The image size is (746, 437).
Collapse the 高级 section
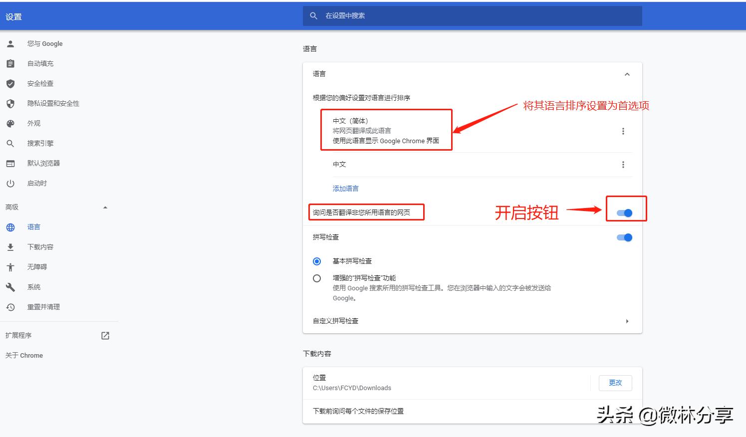(x=105, y=207)
